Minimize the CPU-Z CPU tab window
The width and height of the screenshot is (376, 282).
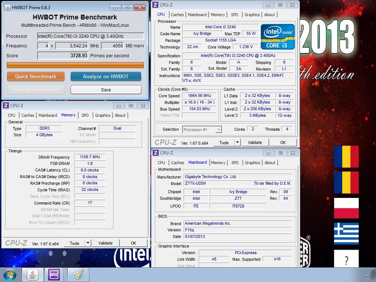point(268,5)
